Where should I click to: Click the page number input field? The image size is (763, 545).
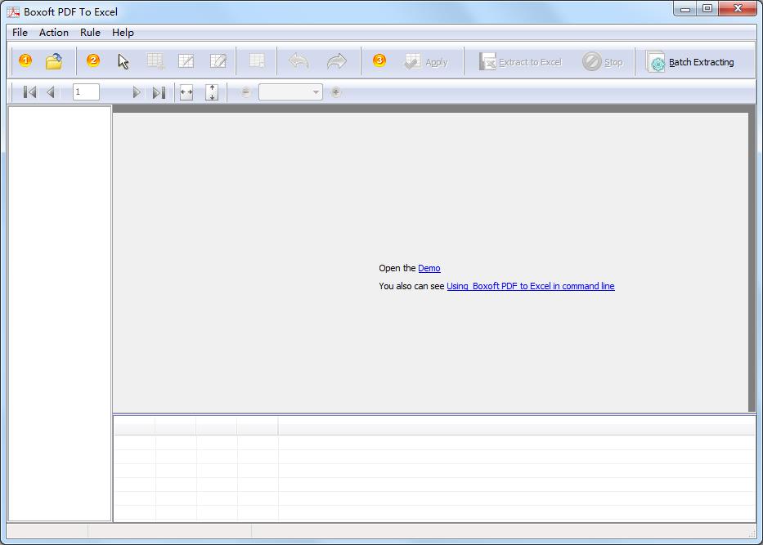(x=86, y=92)
